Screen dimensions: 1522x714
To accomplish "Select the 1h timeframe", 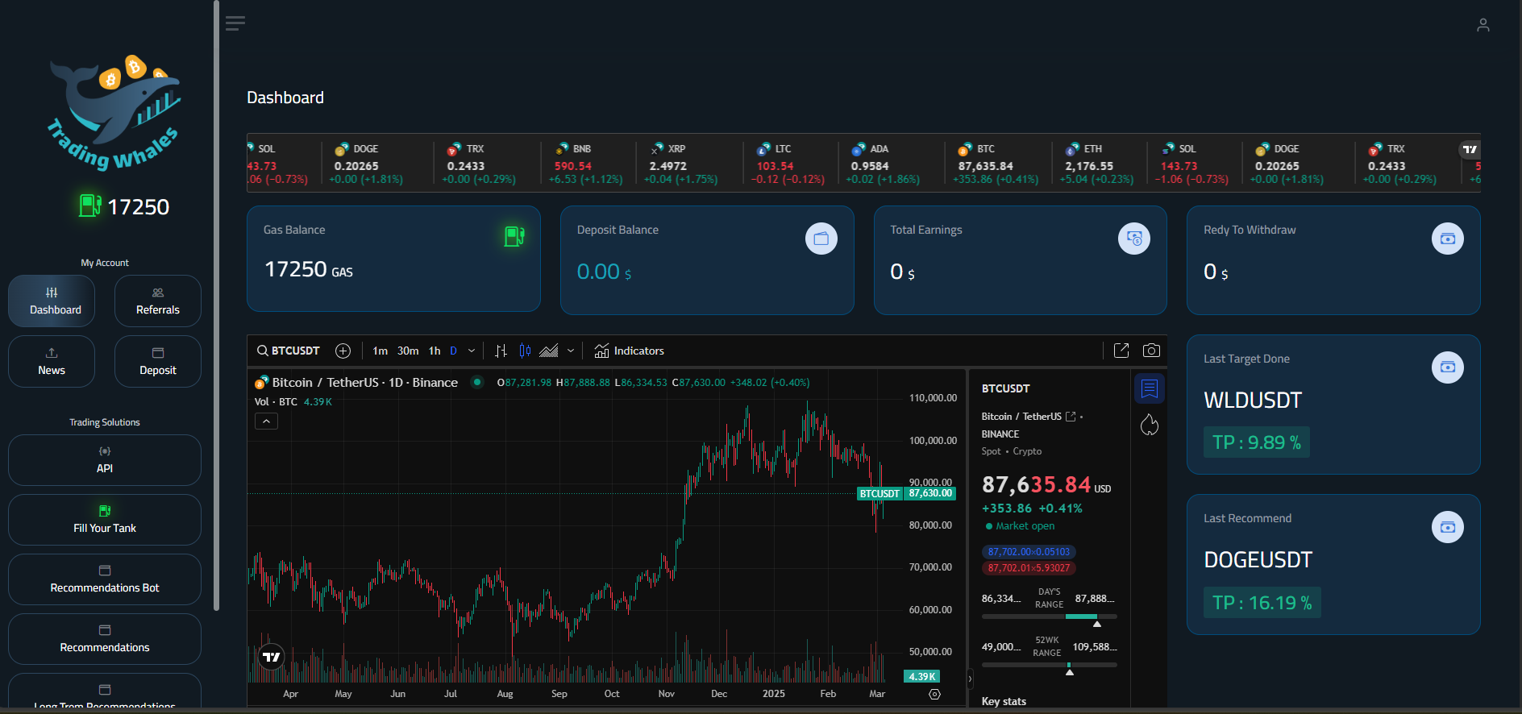I will tap(435, 351).
